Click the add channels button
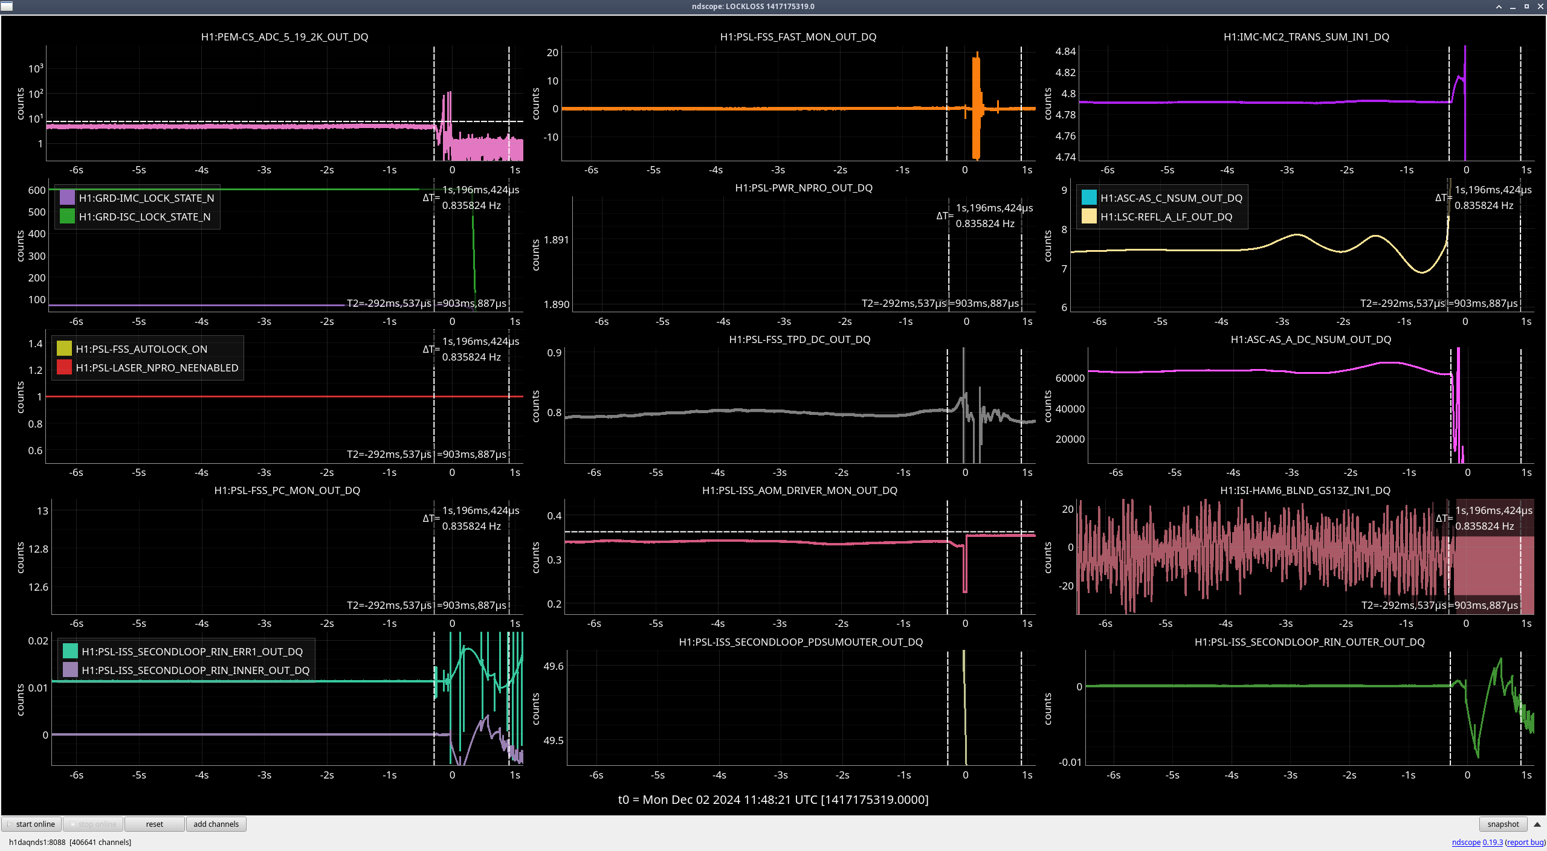The width and height of the screenshot is (1547, 851). [216, 824]
